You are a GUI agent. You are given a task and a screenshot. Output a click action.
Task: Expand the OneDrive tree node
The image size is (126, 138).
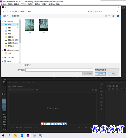click(3, 57)
